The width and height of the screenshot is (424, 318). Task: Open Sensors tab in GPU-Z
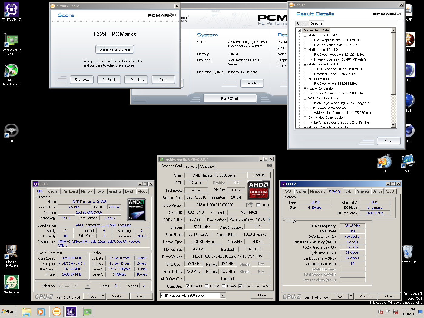[191, 166]
